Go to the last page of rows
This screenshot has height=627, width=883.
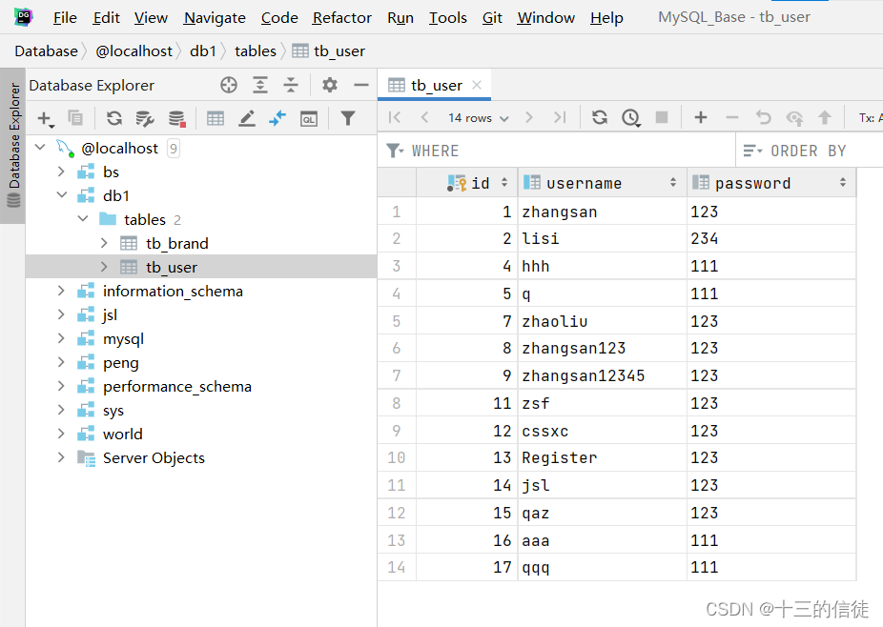[559, 117]
